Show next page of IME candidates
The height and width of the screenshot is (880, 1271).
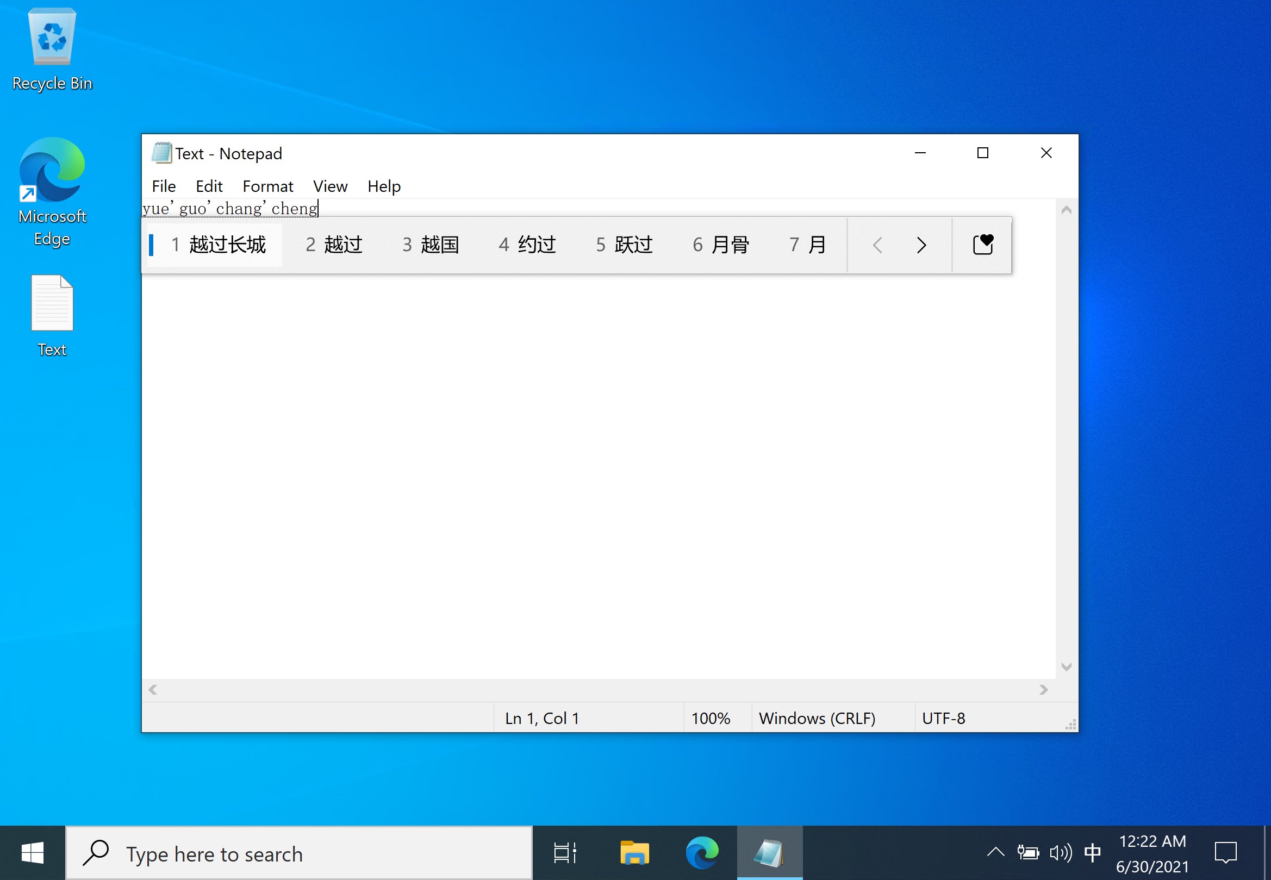click(921, 245)
